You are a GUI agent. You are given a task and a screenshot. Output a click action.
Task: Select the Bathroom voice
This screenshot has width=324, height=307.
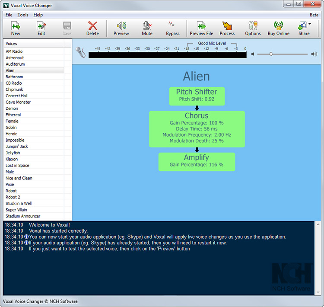click(34, 77)
